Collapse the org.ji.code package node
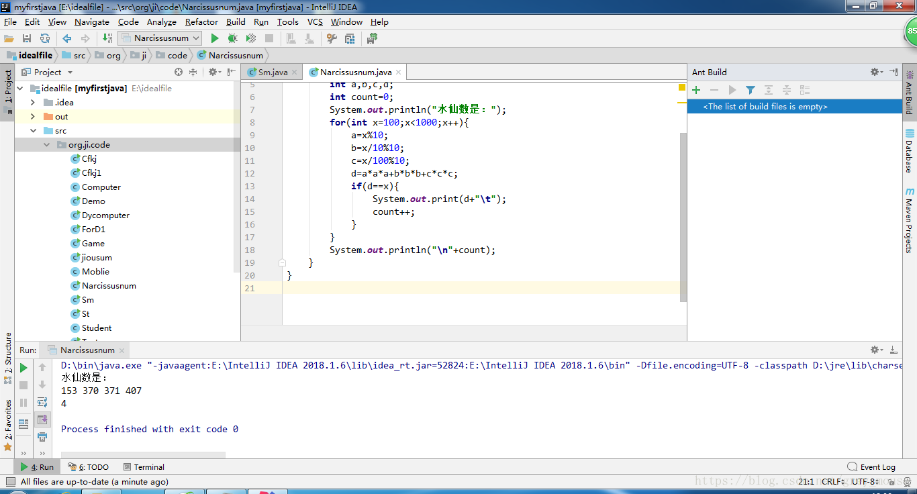917x494 pixels. 47,145
